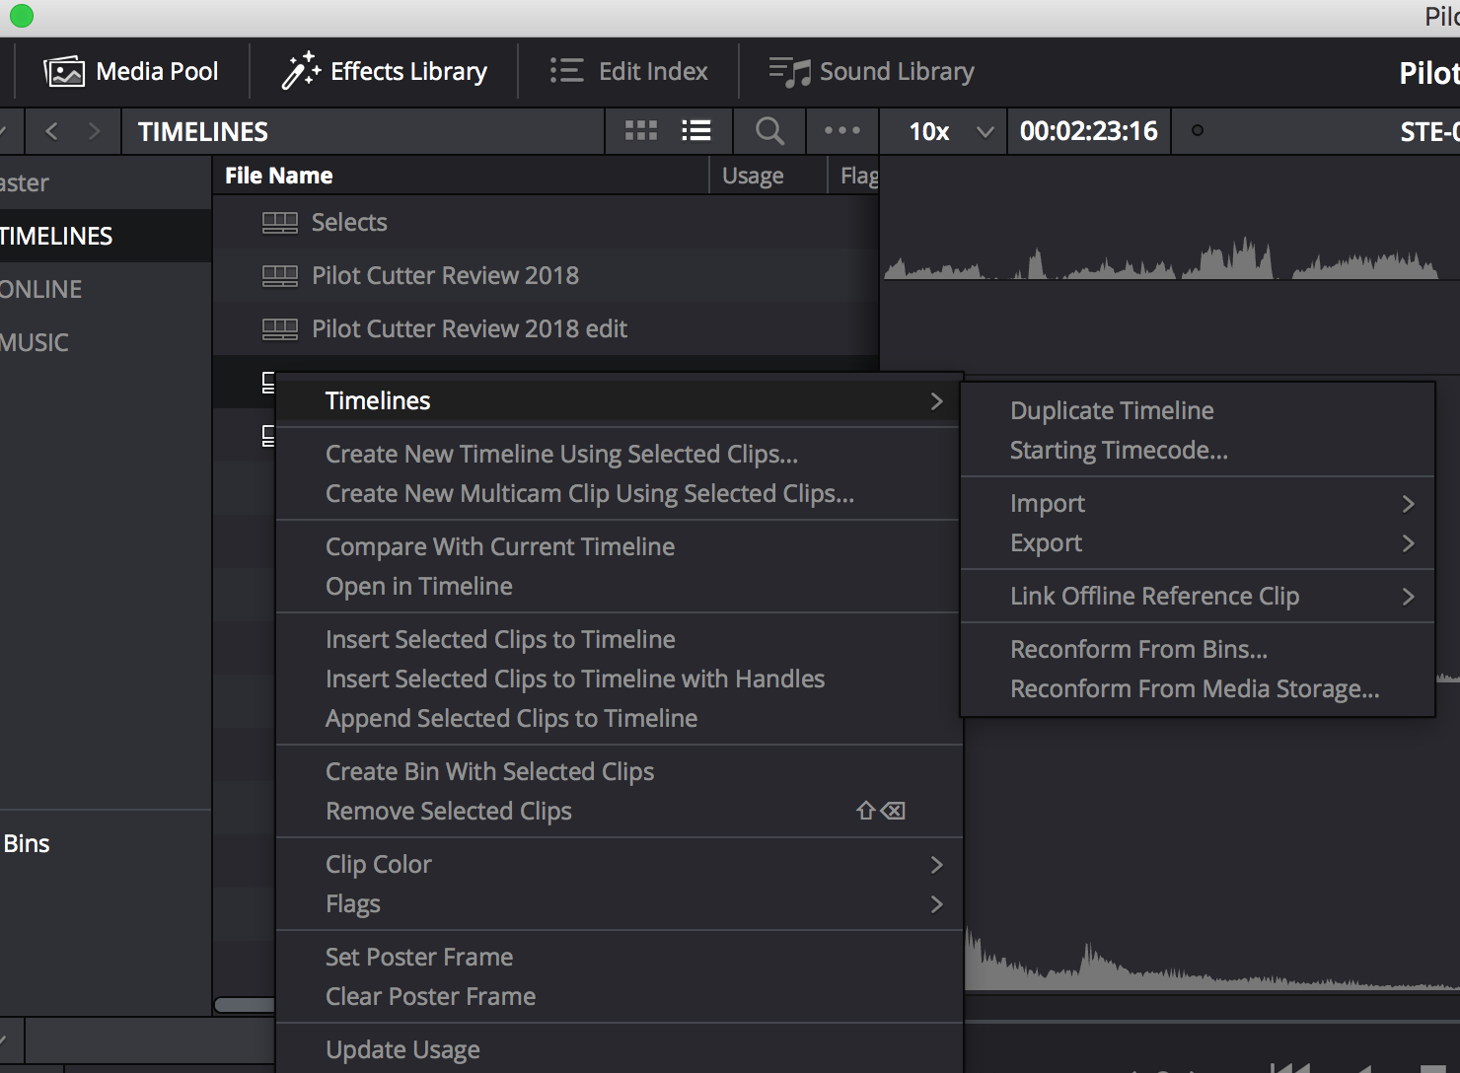Screen dimensions: 1460x1073
Task: Click the bin forward navigation arrow
Action: coord(94,131)
